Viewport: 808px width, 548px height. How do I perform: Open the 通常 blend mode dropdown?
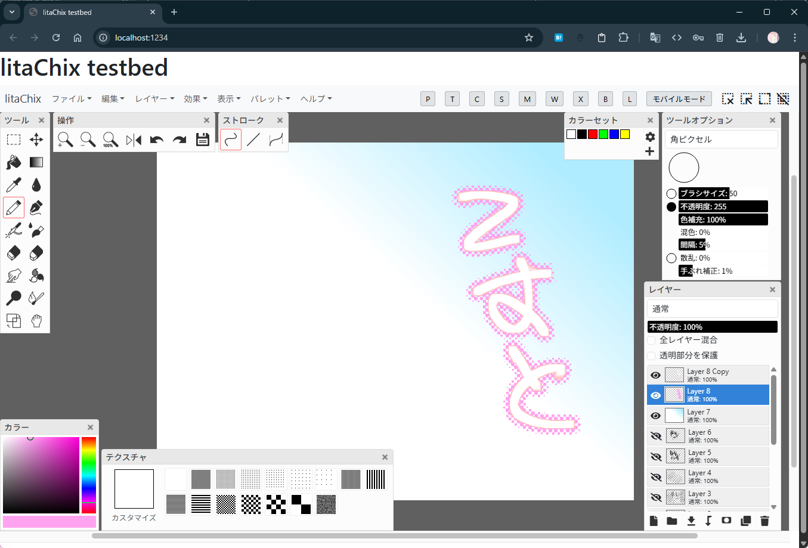click(712, 309)
